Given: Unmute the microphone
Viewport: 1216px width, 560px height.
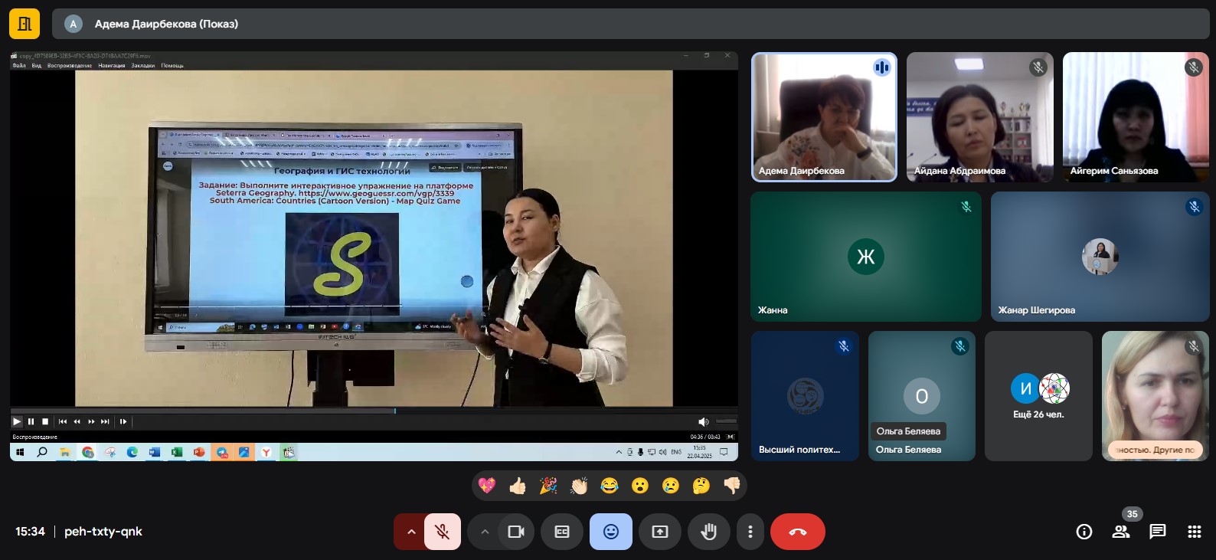Looking at the screenshot, I should [443, 532].
